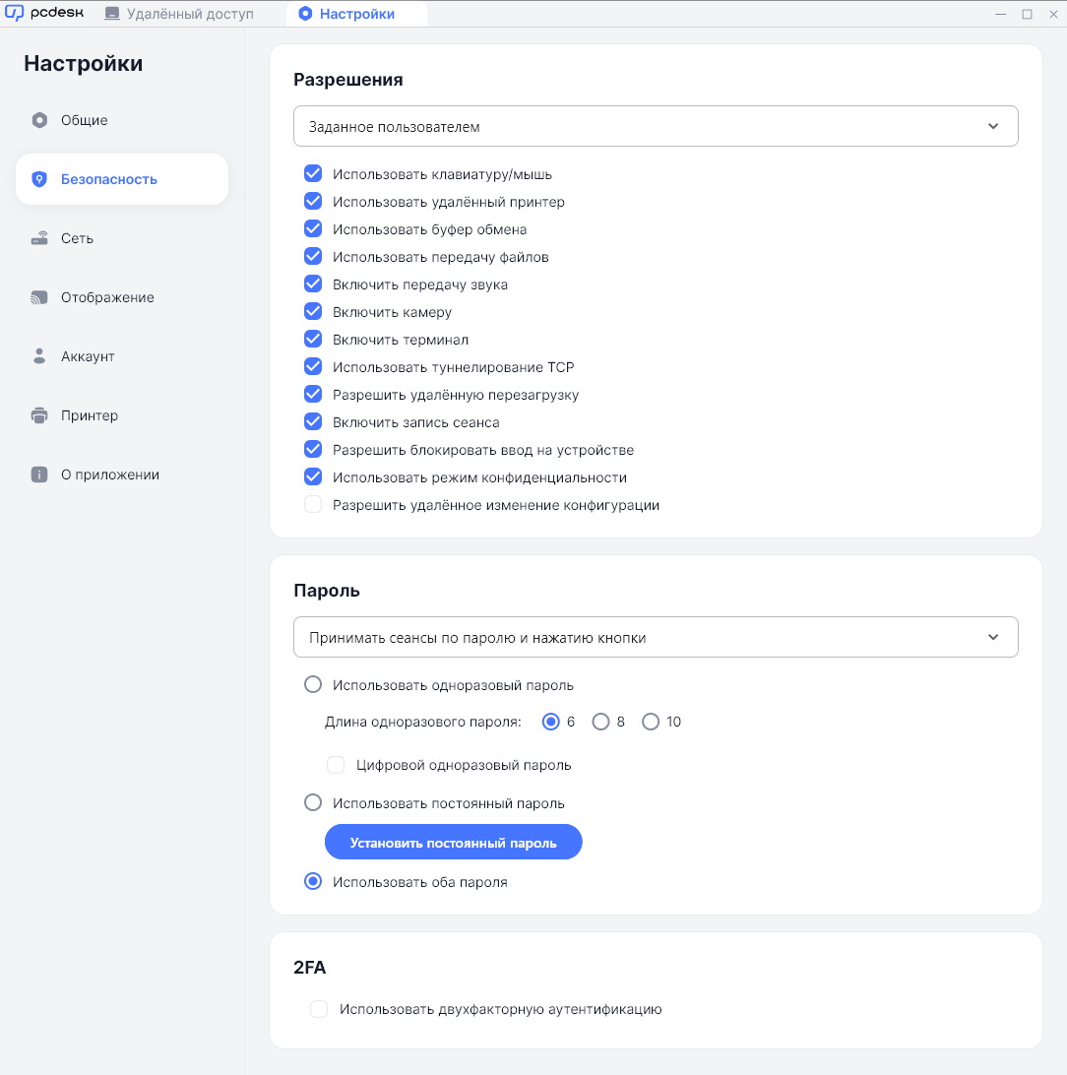Viewport: 1067px width, 1075px height.
Task: Click the О приложении info icon
Action: coord(39,474)
